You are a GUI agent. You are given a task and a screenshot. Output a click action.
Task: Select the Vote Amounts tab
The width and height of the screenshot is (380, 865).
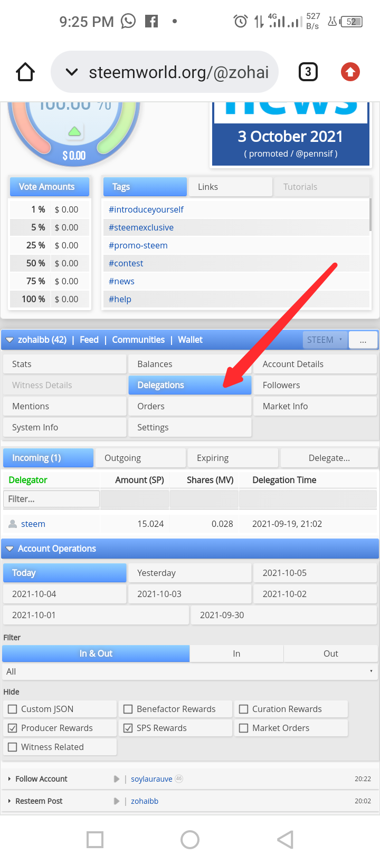[x=50, y=187]
